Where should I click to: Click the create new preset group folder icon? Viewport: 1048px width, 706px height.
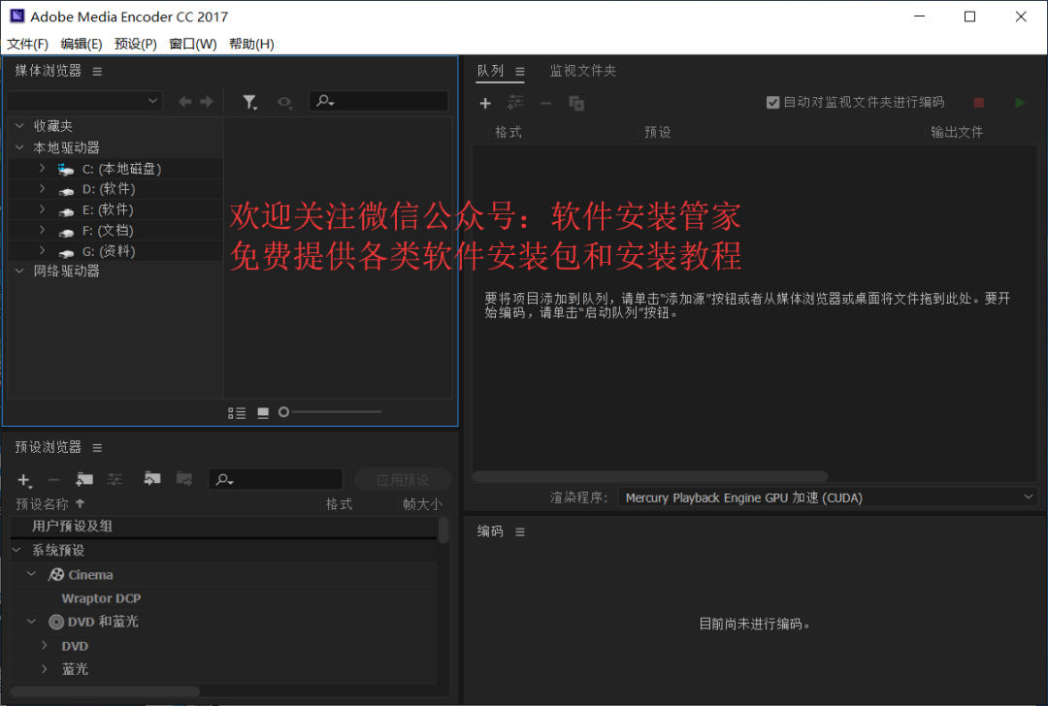(x=84, y=479)
